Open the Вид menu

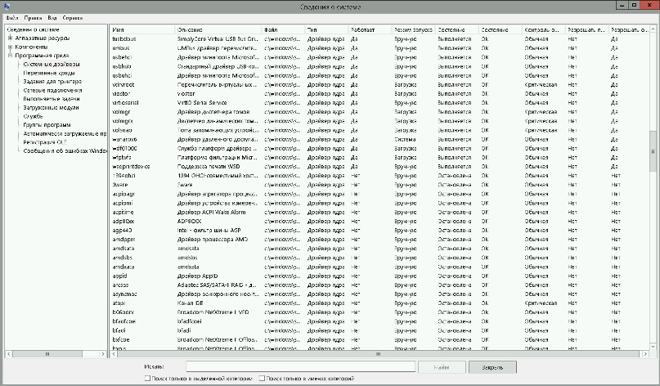pyautogui.click(x=52, y=18)
